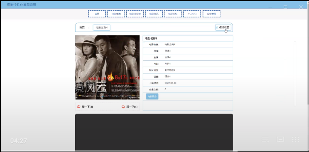Click the 电影评分 rating button

click(x=152, y=97)
